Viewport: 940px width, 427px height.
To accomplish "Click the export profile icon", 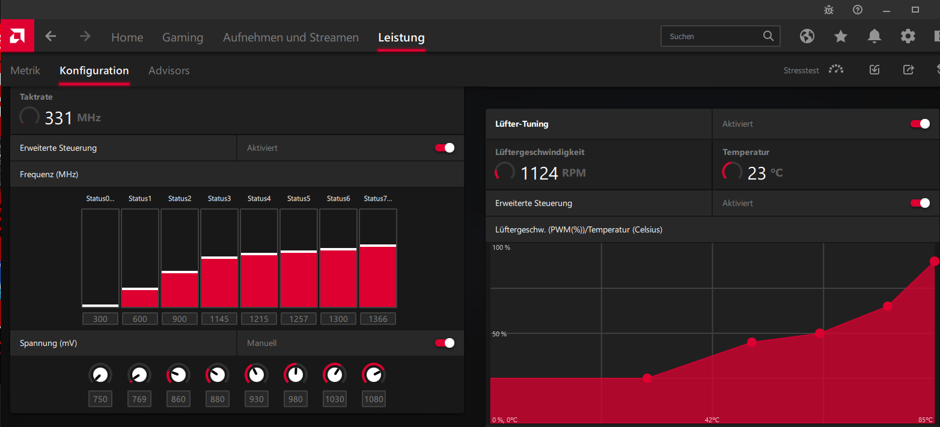I will coord(908,70).
